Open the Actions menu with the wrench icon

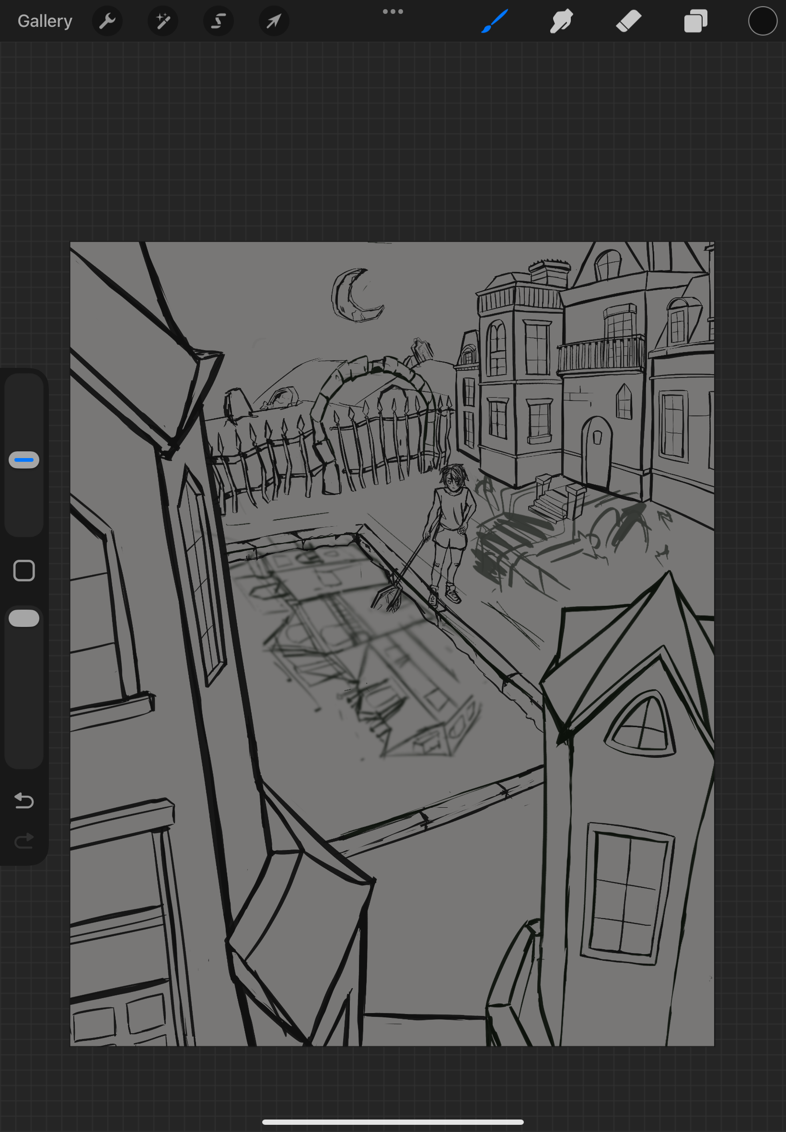click(107, 21)
